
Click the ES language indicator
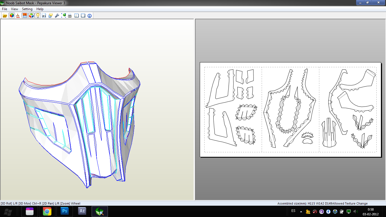coord(293,211)
